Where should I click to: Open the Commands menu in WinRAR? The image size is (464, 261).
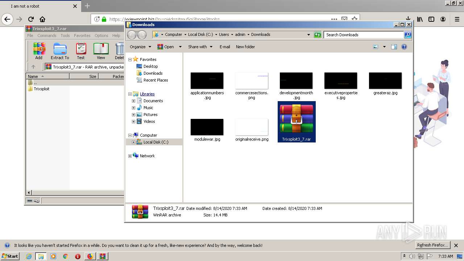(47, 36)
